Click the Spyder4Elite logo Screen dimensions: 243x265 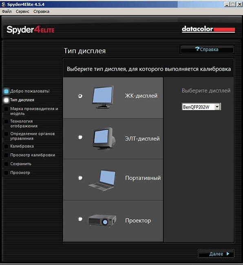tap(31, 30)
